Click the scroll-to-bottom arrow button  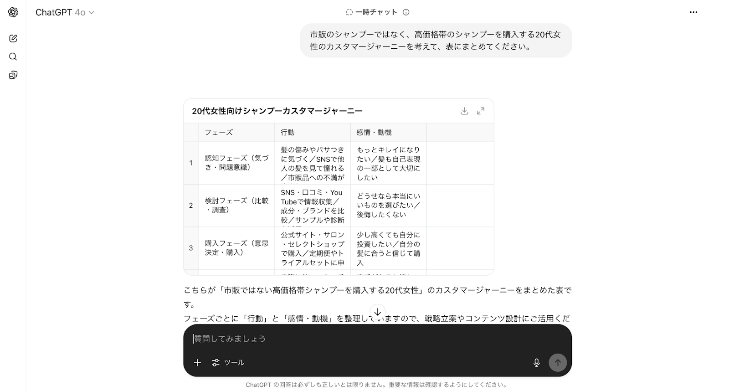(378, 312)
